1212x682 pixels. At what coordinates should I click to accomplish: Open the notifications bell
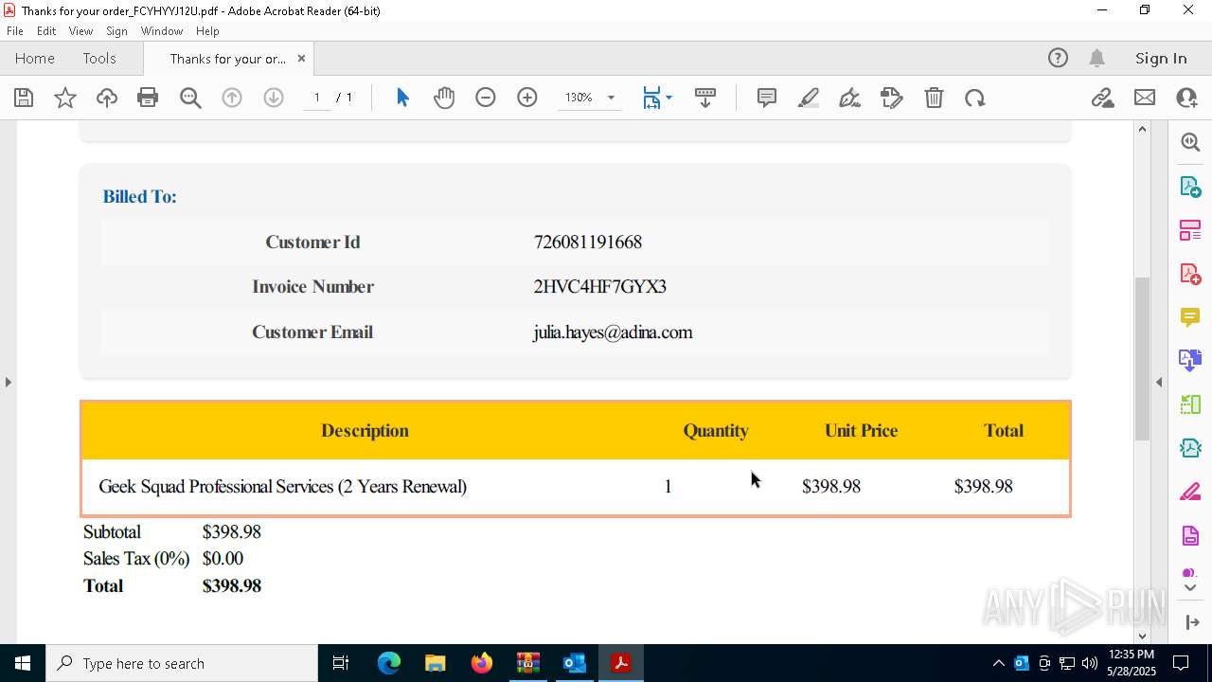(1097, 58)
